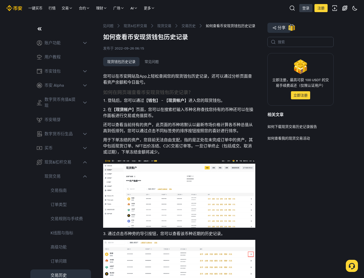The width and height of the screenshot is (364, 278).
Task: Expand 数字货币衍生品 chevron
Action: tap(85, 134)
